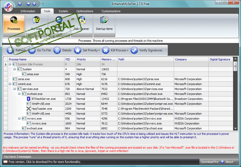Sort by the Priority column header
Screen dimensions: 241x167
point(88,59)
